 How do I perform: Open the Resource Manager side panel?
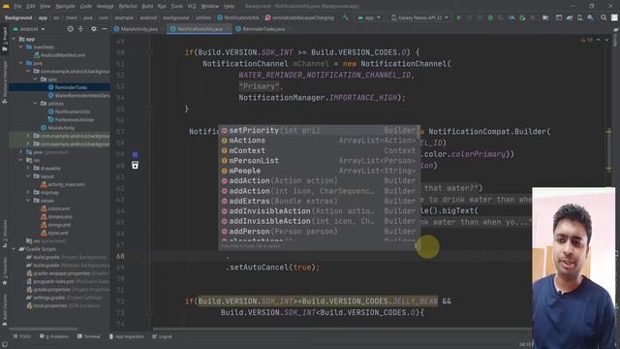[5, 82]
